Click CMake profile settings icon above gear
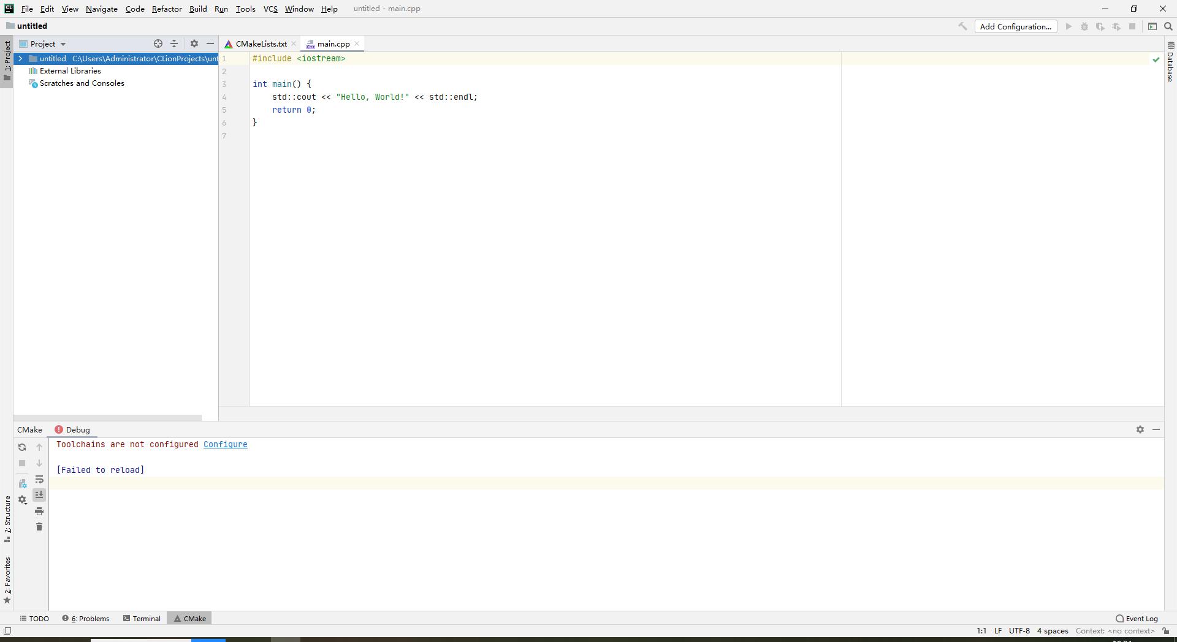The width and height of the screenshot is (1177, 642). (23, 484)
